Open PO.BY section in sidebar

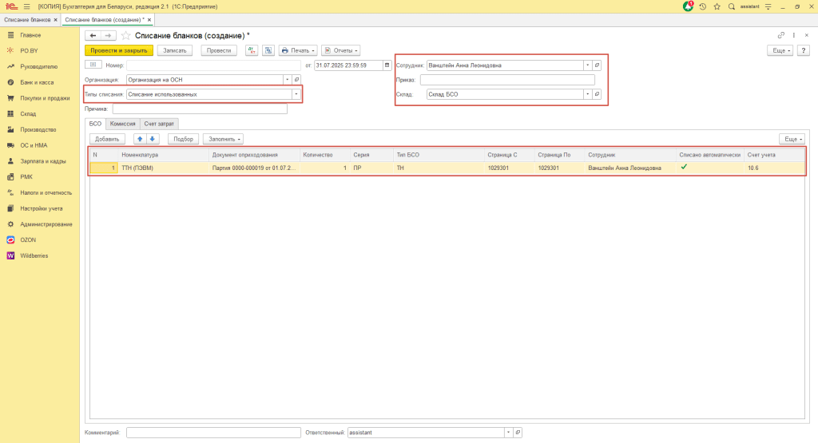(x=30, y=51)
